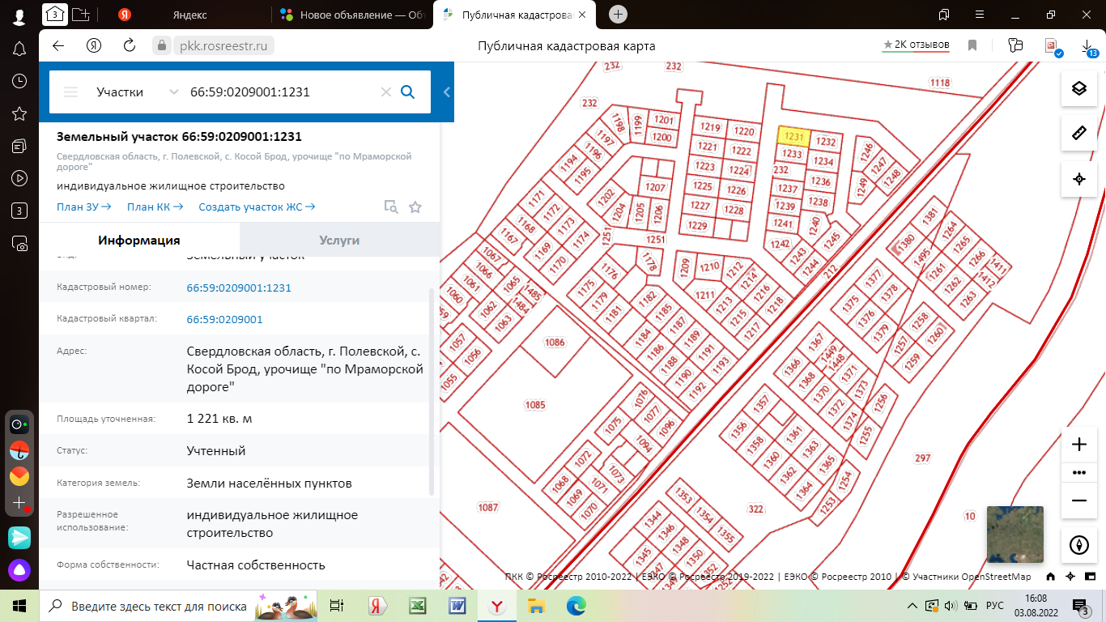Open the Yandex home button in the toolbar
1106x622 pixels.
tap(94, 46)
